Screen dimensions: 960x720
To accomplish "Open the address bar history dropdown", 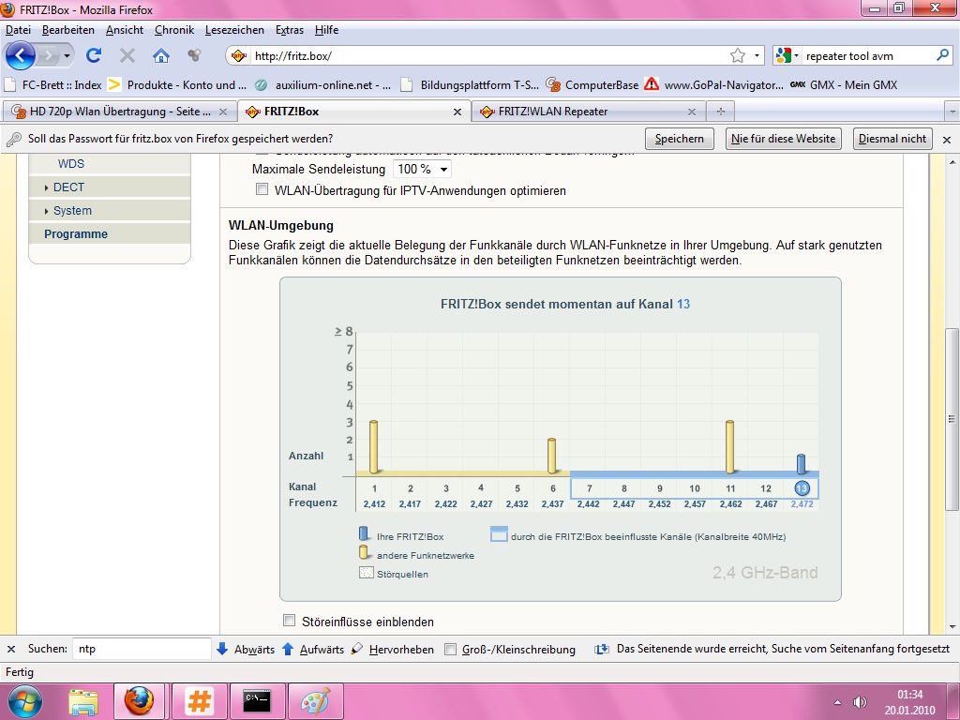I will pos(757,55).
